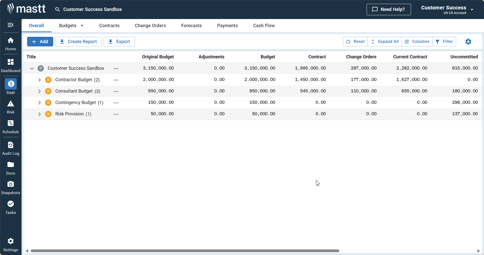Click Expand All button

(385, 42)
